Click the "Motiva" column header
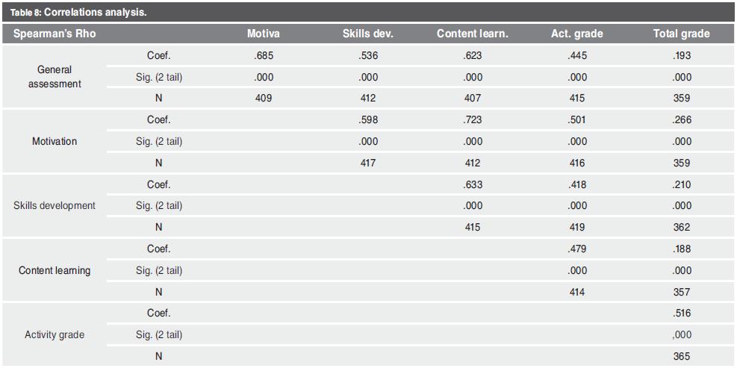737x368 pixels. click(x=263, y=34)
